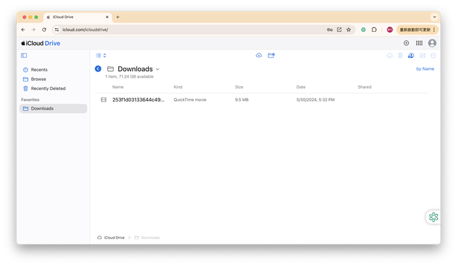This screenshot has height=266, width=457.
Task: View site information icon in address bar
Action: [x=57, y=29]
